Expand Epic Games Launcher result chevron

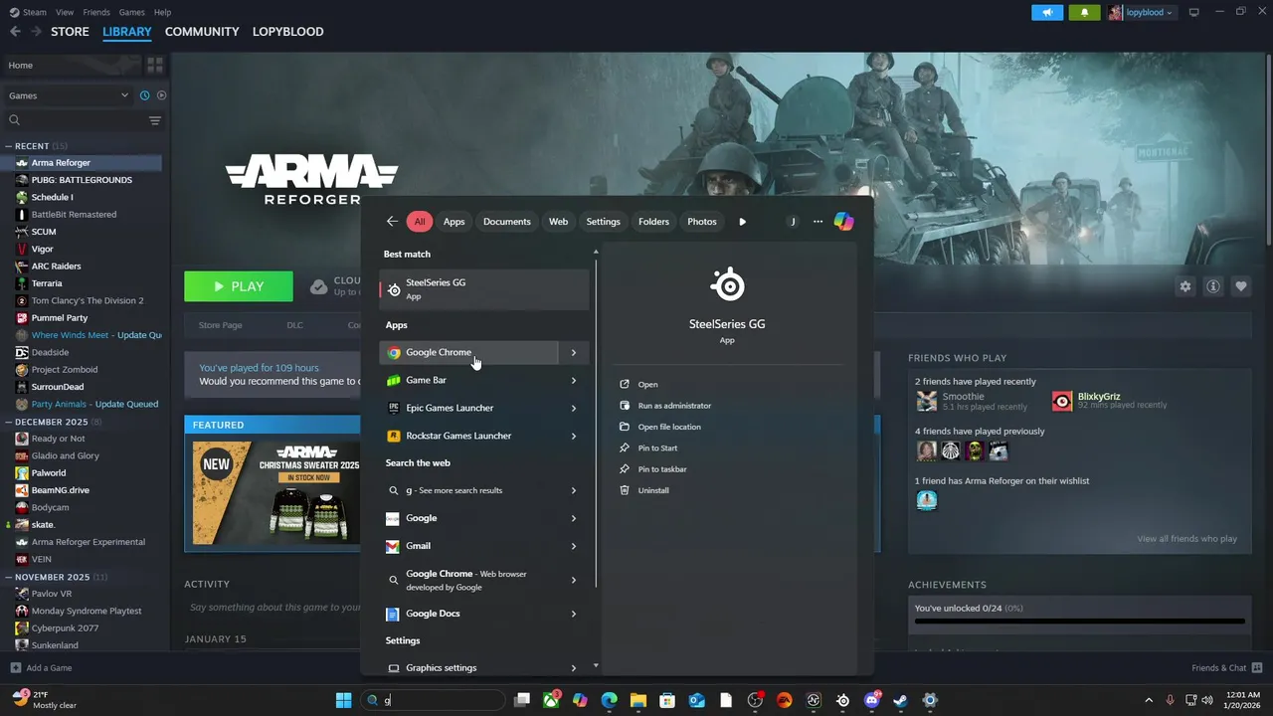coord(574,408)
